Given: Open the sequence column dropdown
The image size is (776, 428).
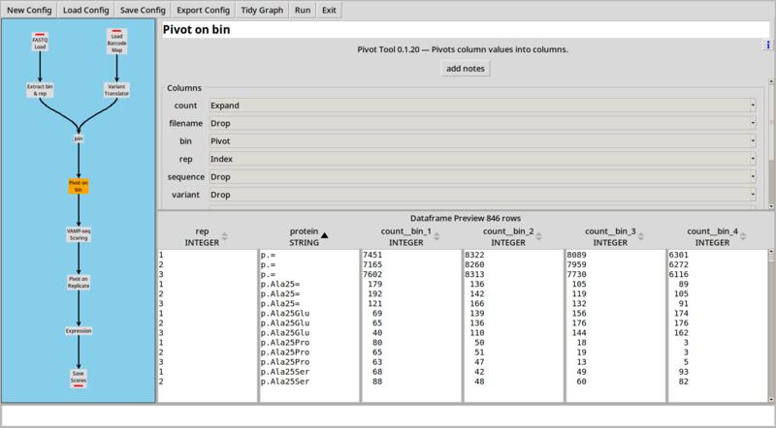Looking at the screenshot, I should click(x=482, y=176).
